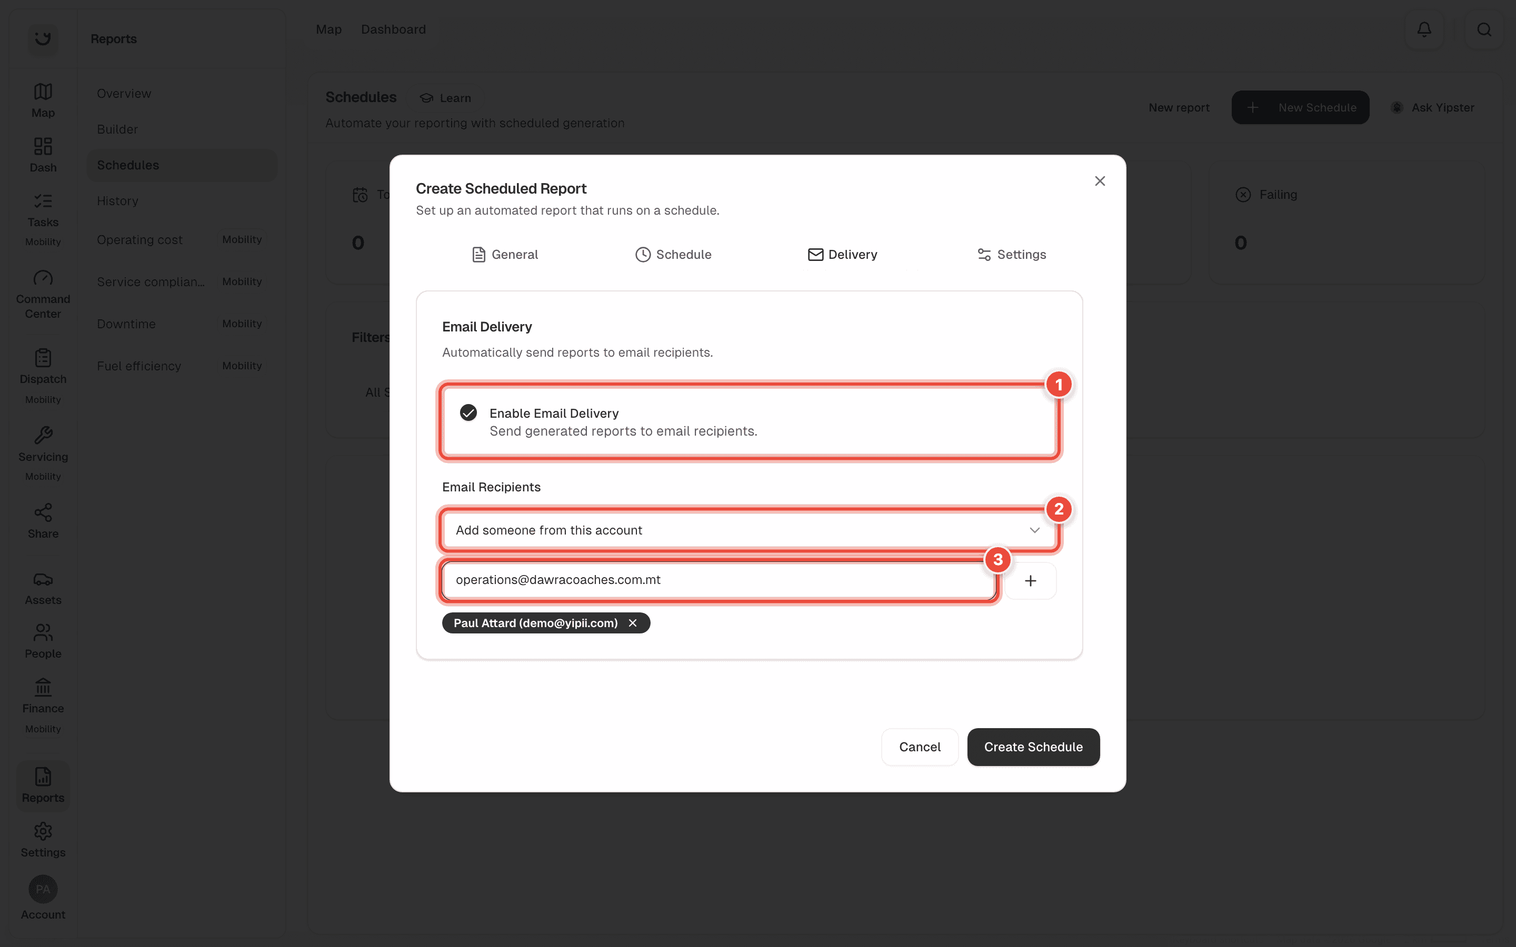Image resolution: width=1516 pixels, height=947 pixels.
Task: Open Fuel efficiency report entry
Action: click(x=182, y=366)
